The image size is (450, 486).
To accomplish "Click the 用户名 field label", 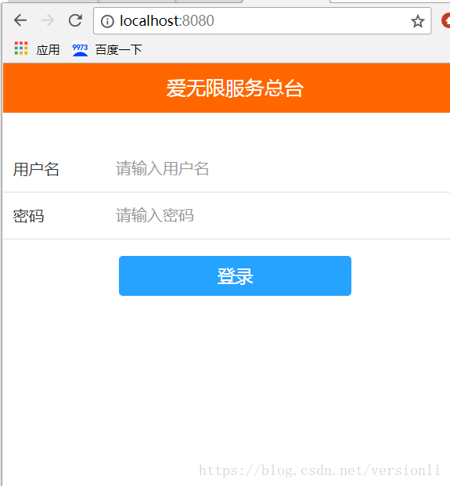I will pyautogui.click(x=36, y=169).
